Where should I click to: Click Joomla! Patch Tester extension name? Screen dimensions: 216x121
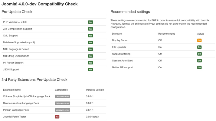[15, 116]
